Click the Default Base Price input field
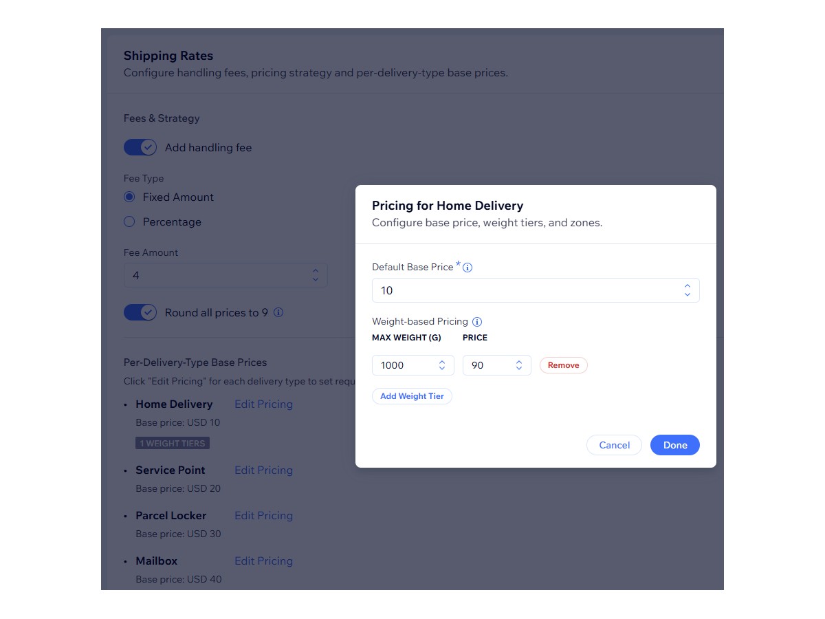The image size is (825, 619). point(536,290)
